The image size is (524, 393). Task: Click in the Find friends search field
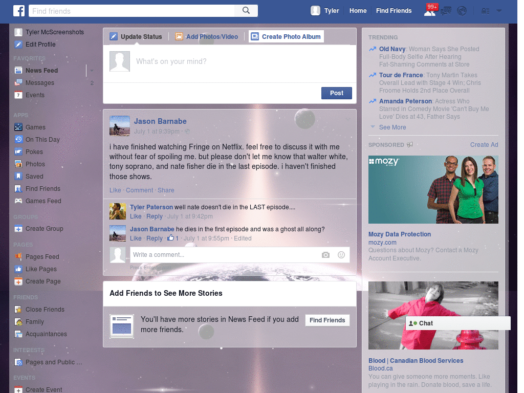pyautogui.click(x=132, y=11)
